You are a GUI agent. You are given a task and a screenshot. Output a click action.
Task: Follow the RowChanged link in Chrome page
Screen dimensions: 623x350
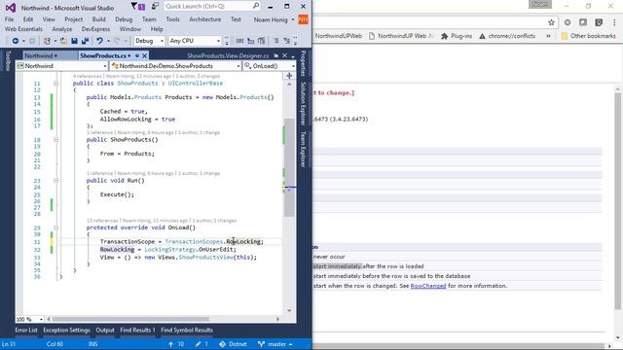(x=428, y=286)
